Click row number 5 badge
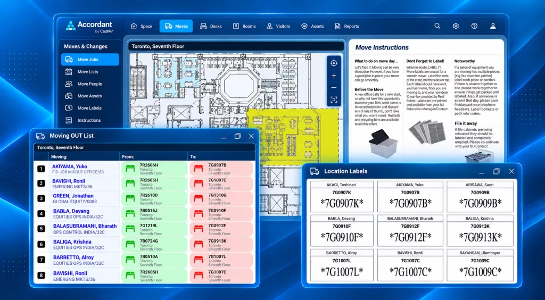This screenshot has height=300, width=545. click(x=41, y=229)
